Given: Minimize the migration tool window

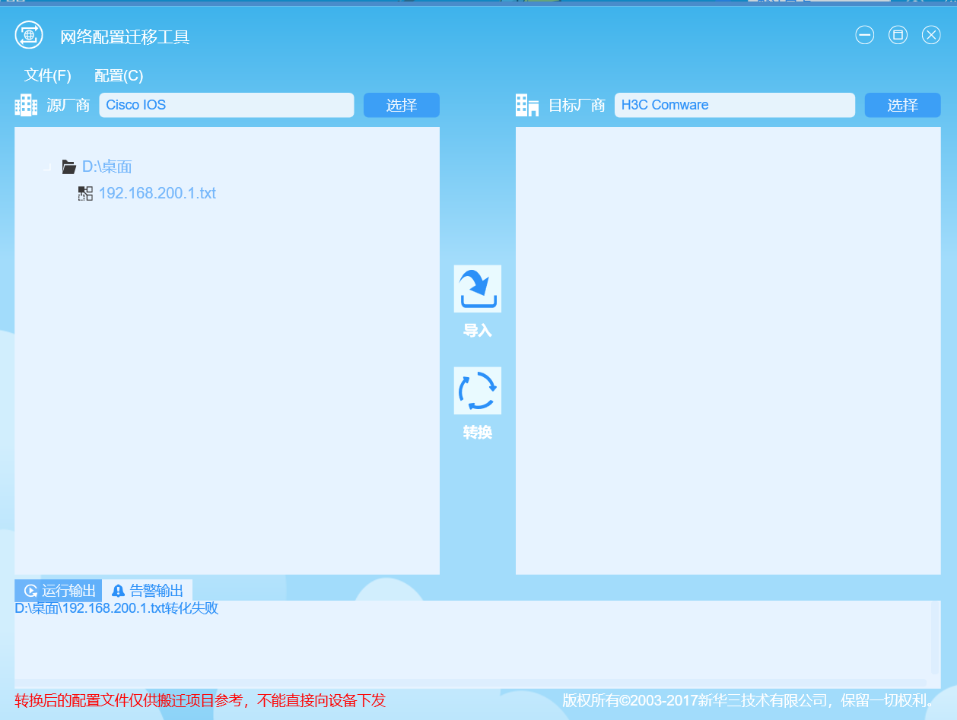Looking at the screenshot, I should pos(865,35).
